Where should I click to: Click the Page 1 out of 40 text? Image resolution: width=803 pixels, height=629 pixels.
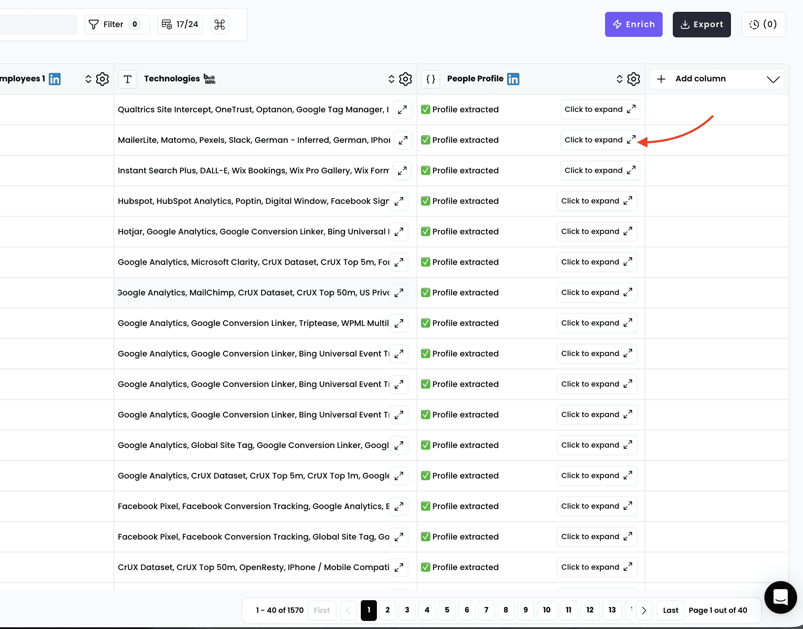click(x=718, y=610)
